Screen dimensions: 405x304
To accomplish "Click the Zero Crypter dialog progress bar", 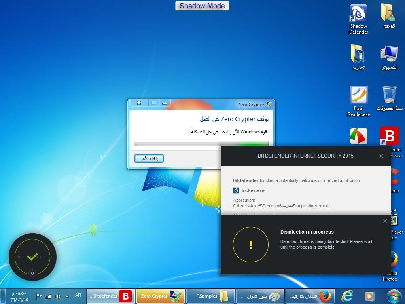I will pyautogui.click(x=201, y=143).
